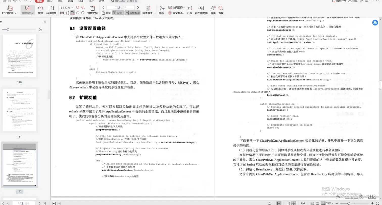Viewport: 382px width, 205px height.
Task: Start 朗读 read-aloud for the document
Action: click(x=213, y=10)
